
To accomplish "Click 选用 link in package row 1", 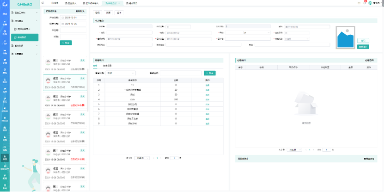I will click(207, 86).
